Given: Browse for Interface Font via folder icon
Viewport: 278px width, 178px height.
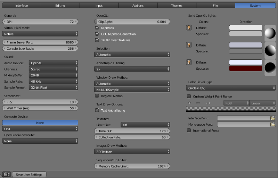Looking at the screenshot, I should click(x=273, y=118).
